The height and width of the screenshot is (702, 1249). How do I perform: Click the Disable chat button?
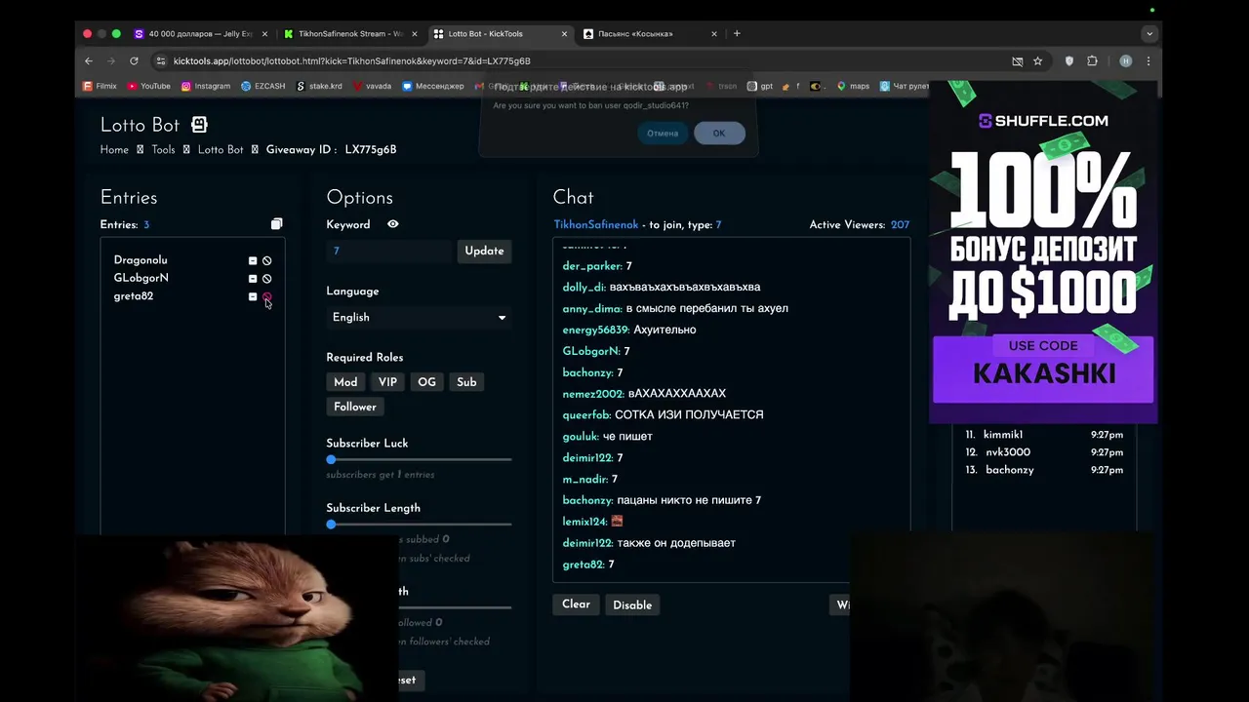[x=632, y=604]
